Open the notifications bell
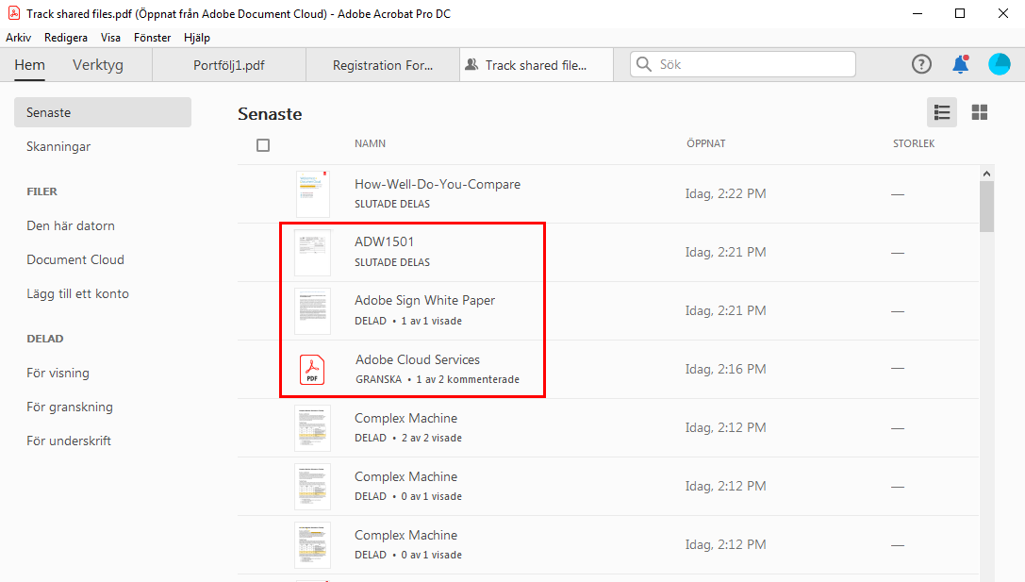This screenshot has height=582, width=1025. click(x=960, y=64)
